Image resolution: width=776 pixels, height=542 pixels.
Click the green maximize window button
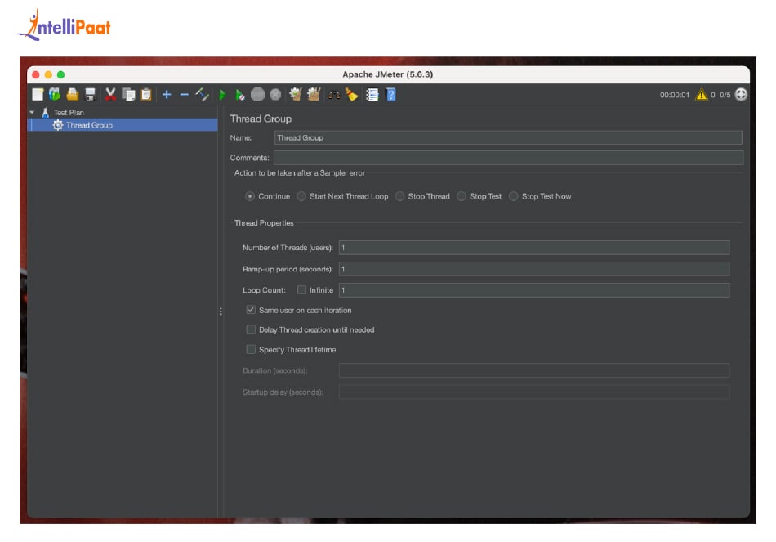[x=61, y=75]
